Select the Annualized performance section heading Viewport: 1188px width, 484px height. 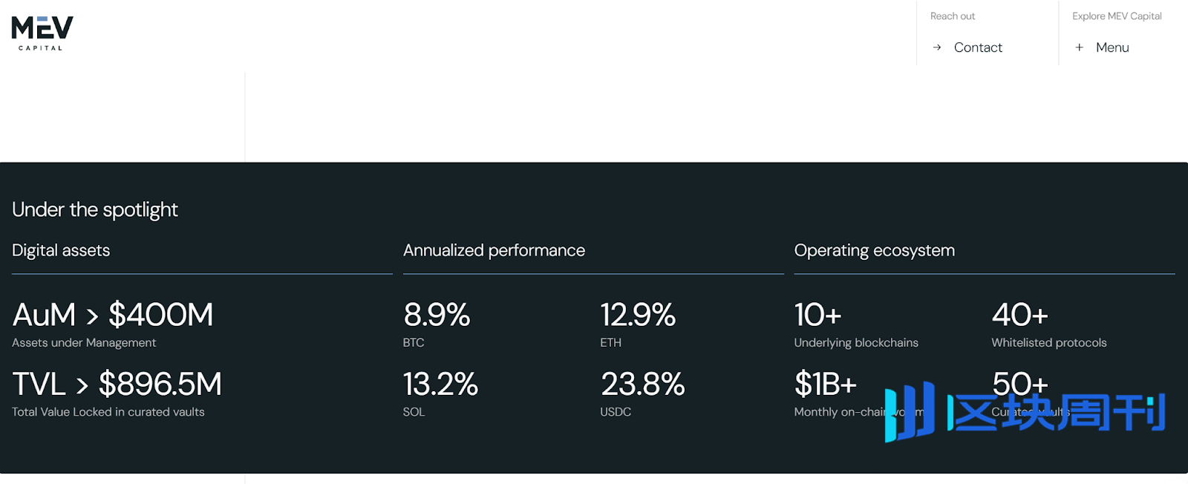pyautogui.click(x=494, y=251)
